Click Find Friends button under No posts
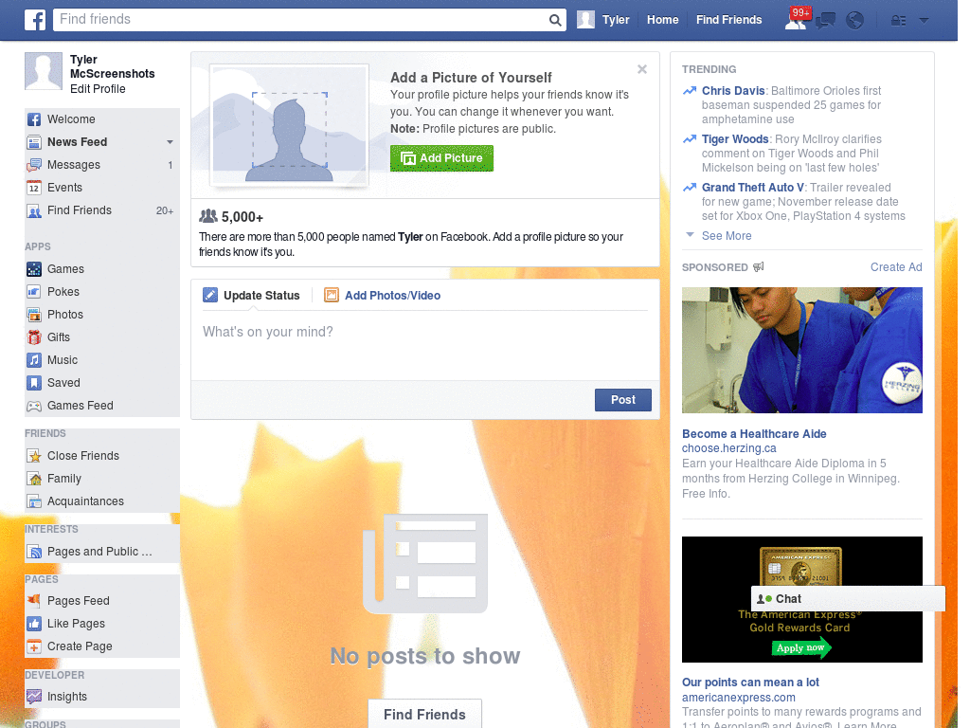Viewport: 970px width, 728px height. point(424,715)
